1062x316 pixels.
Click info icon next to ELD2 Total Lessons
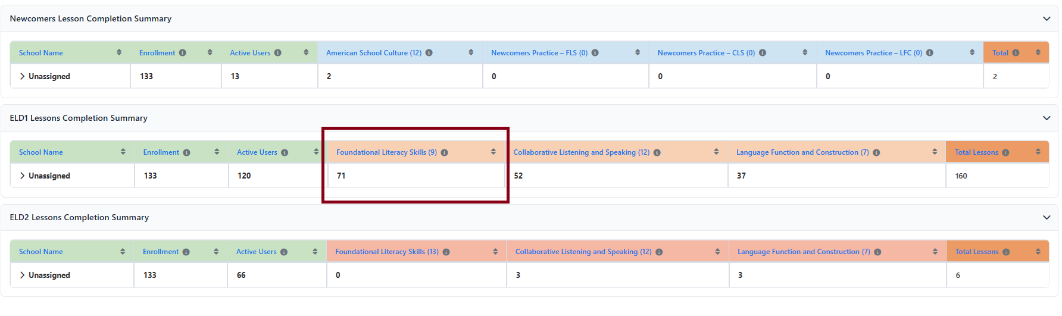click(1006, 252)
